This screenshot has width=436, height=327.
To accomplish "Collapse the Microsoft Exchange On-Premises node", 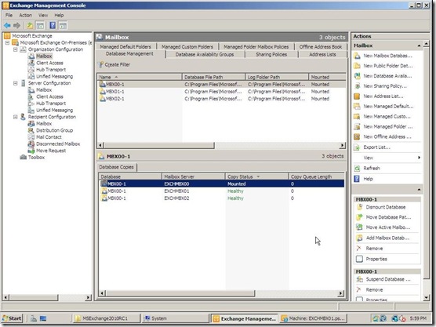I will (8, 43).
